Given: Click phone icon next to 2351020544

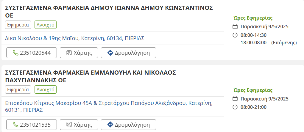Looking at the screenshot, I should pyautogui.click(x=15, y=53).
